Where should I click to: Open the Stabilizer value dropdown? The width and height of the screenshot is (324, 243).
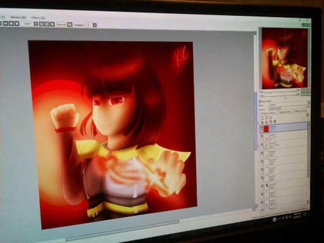click(95, 25)
